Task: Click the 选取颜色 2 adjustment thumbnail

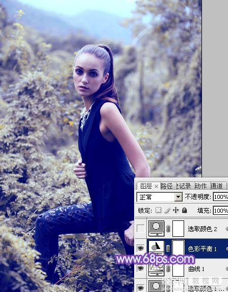Action: [156, 228]
